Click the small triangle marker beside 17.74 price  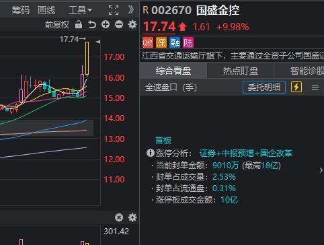(x=98, y=42)
